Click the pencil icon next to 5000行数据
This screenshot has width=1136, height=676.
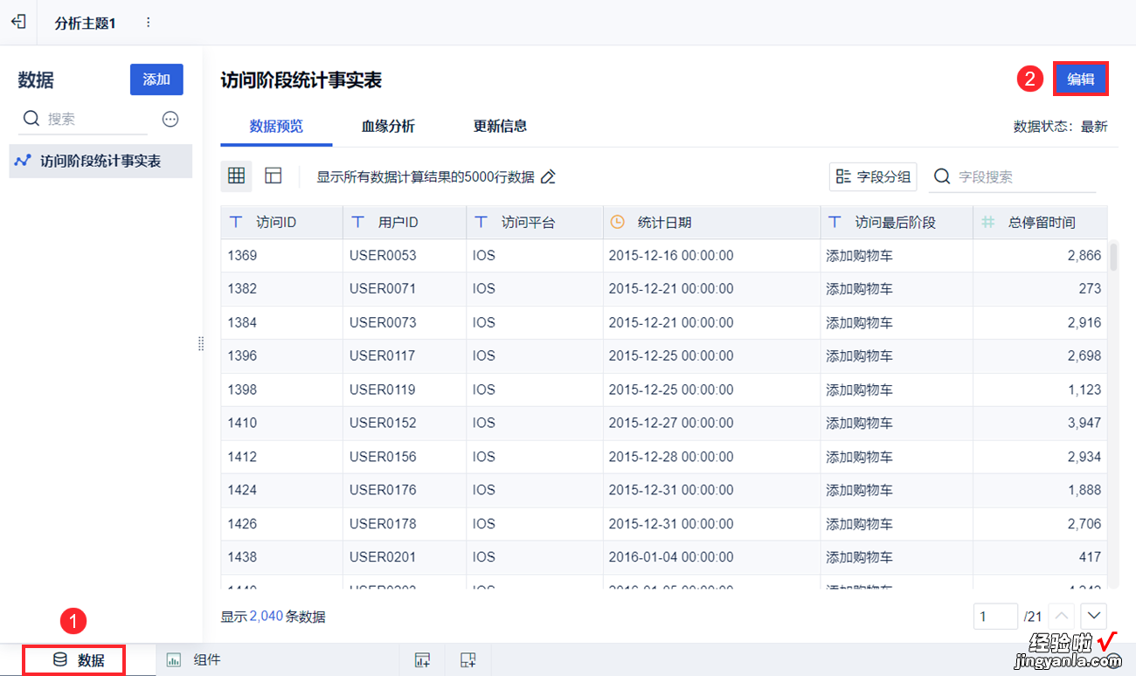coord(548,176)
